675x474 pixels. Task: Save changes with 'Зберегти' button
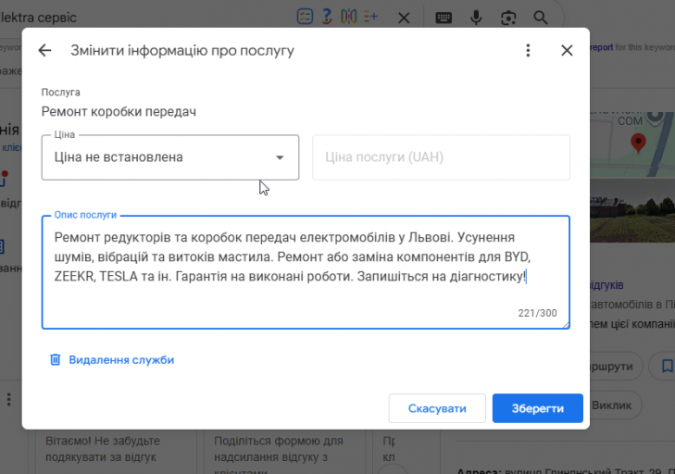pyautogui.click(x=538, y=408)
